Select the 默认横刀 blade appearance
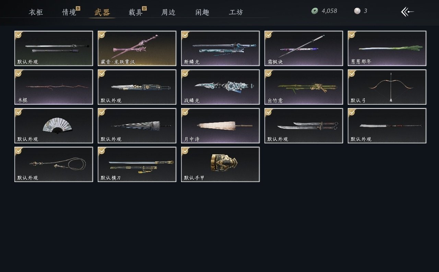The width and height of the screenshot is (439, 272). [x=137, y=164]
